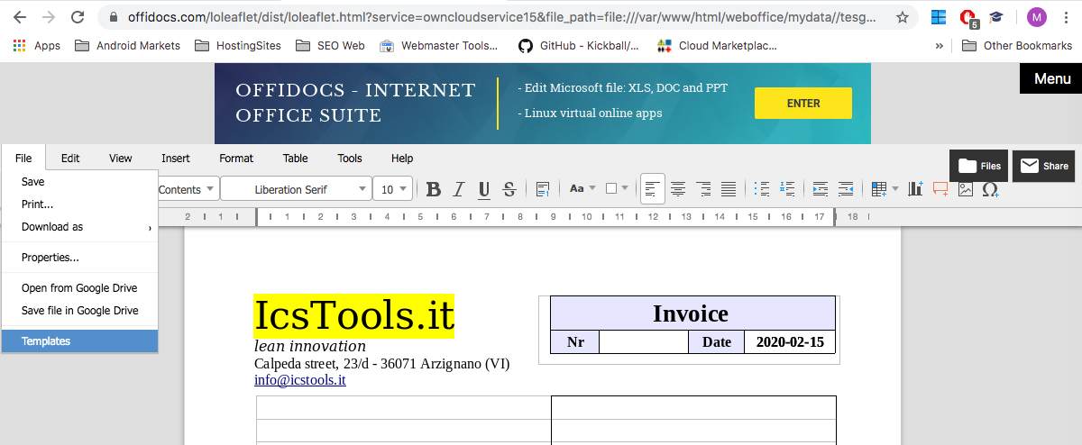Open the Apps bookmarks shortcut
This screenshot has height=445, width=1082.
pyautogui.click(x=37, y=45)
